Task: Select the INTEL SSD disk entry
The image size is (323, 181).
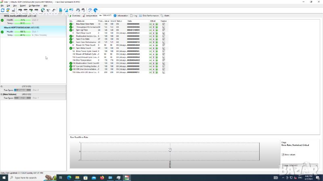Action: coord(20,16)
